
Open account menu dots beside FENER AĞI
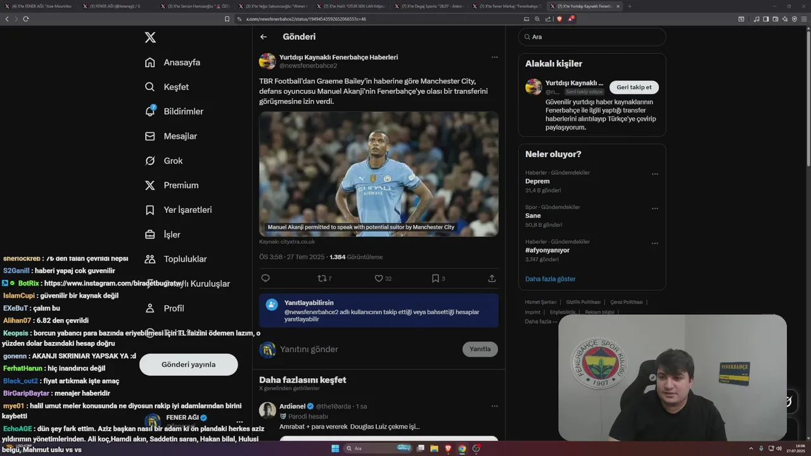239,422
